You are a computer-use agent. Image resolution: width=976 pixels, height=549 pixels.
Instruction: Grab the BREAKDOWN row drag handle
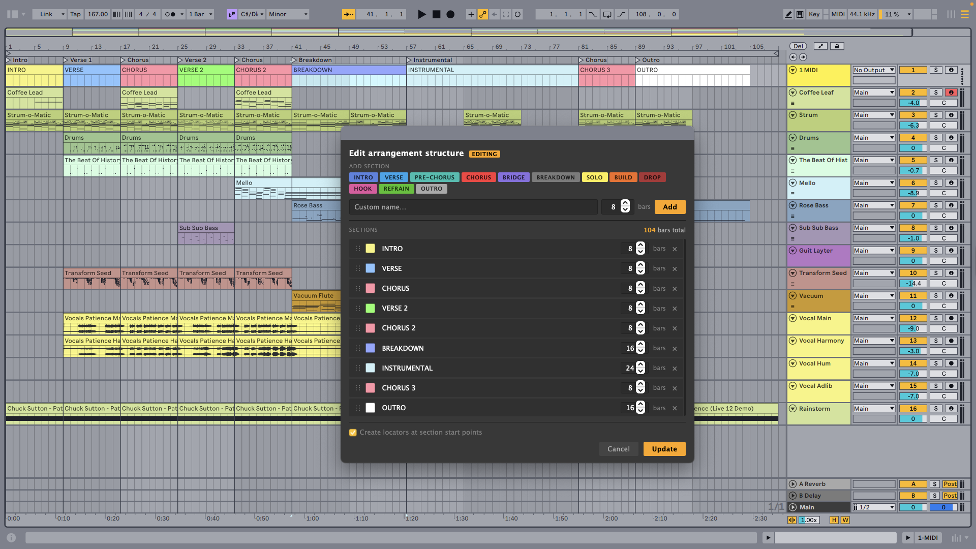click(358, 348)
